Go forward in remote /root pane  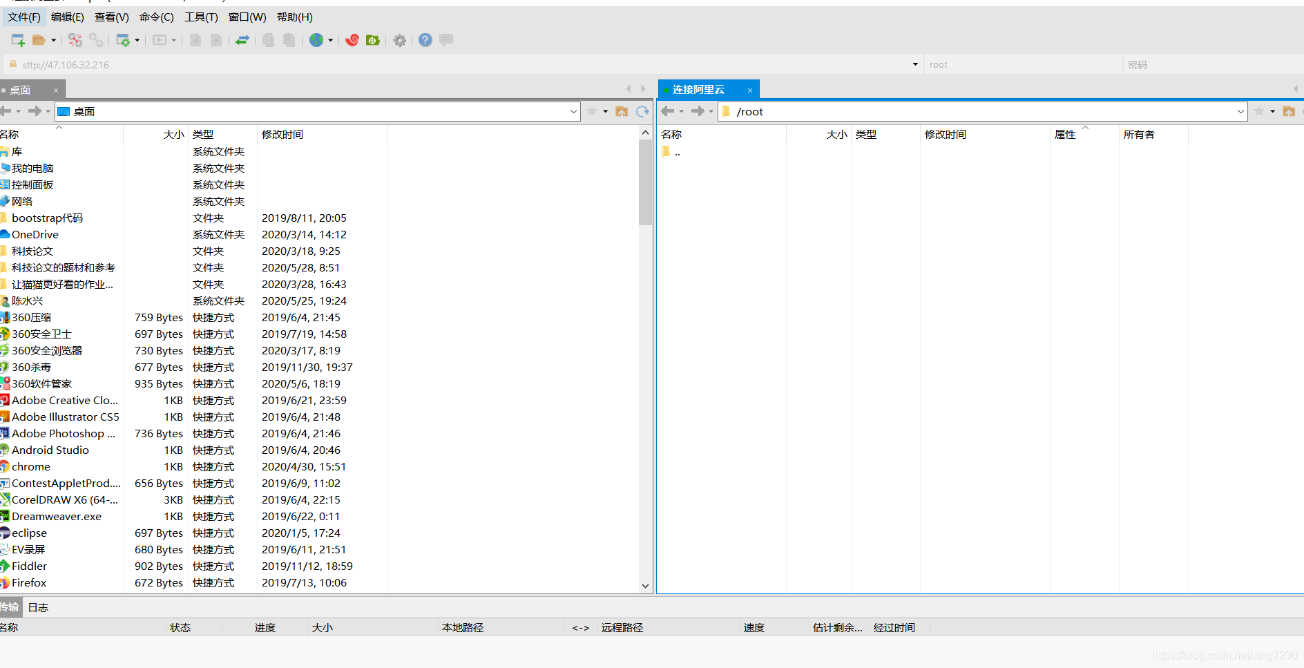[698, 111]
